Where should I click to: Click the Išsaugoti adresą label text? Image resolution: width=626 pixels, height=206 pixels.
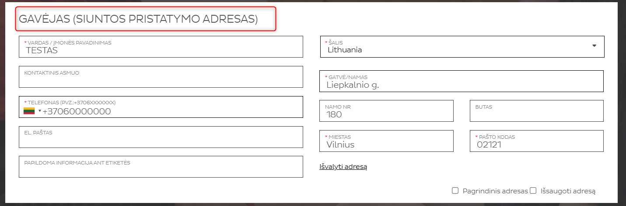pos(568,191)
